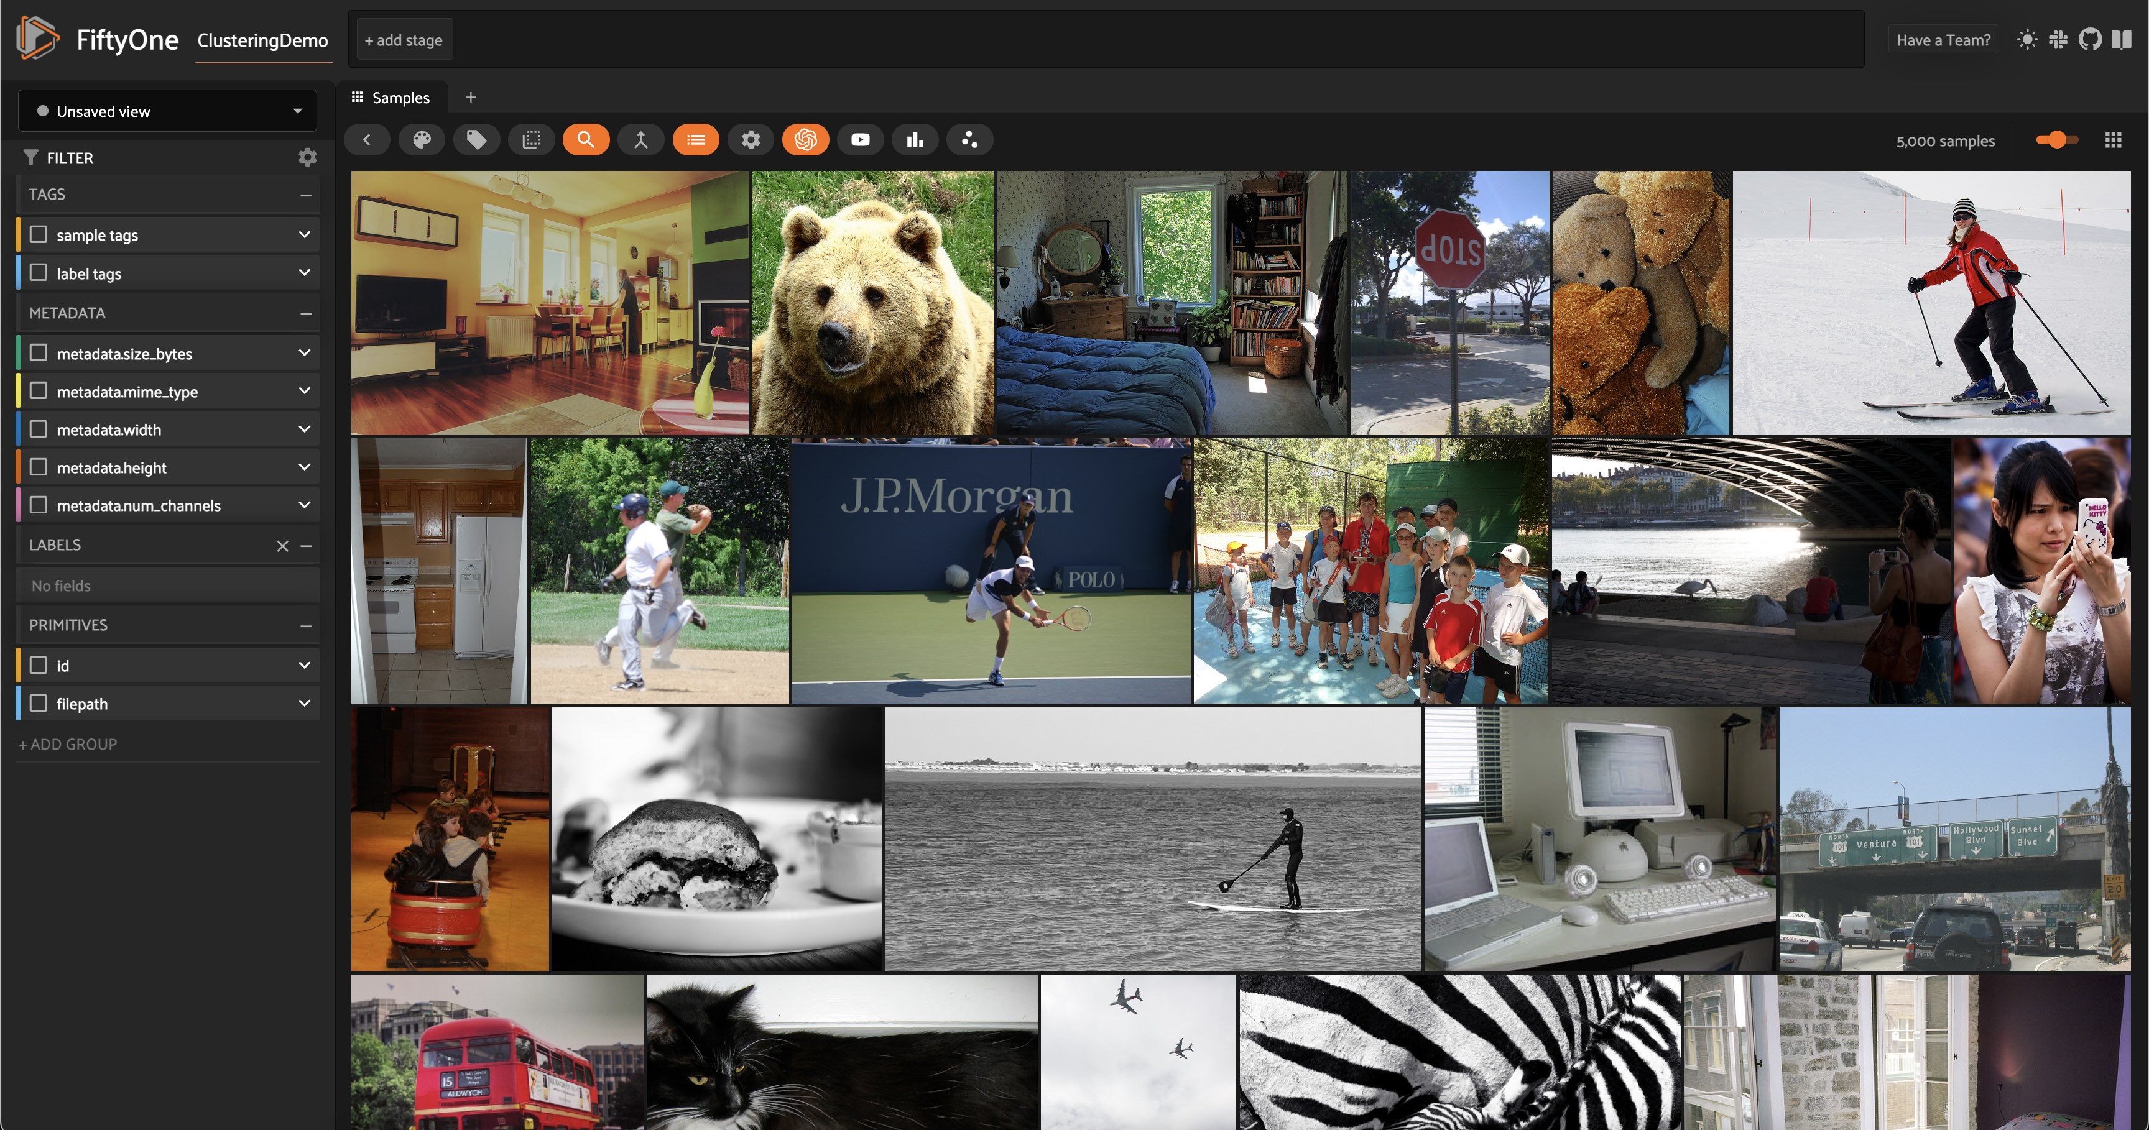The image size is (2149, 1130).
Task: Open the color scheme palette icon
Action: pos(422,140)
